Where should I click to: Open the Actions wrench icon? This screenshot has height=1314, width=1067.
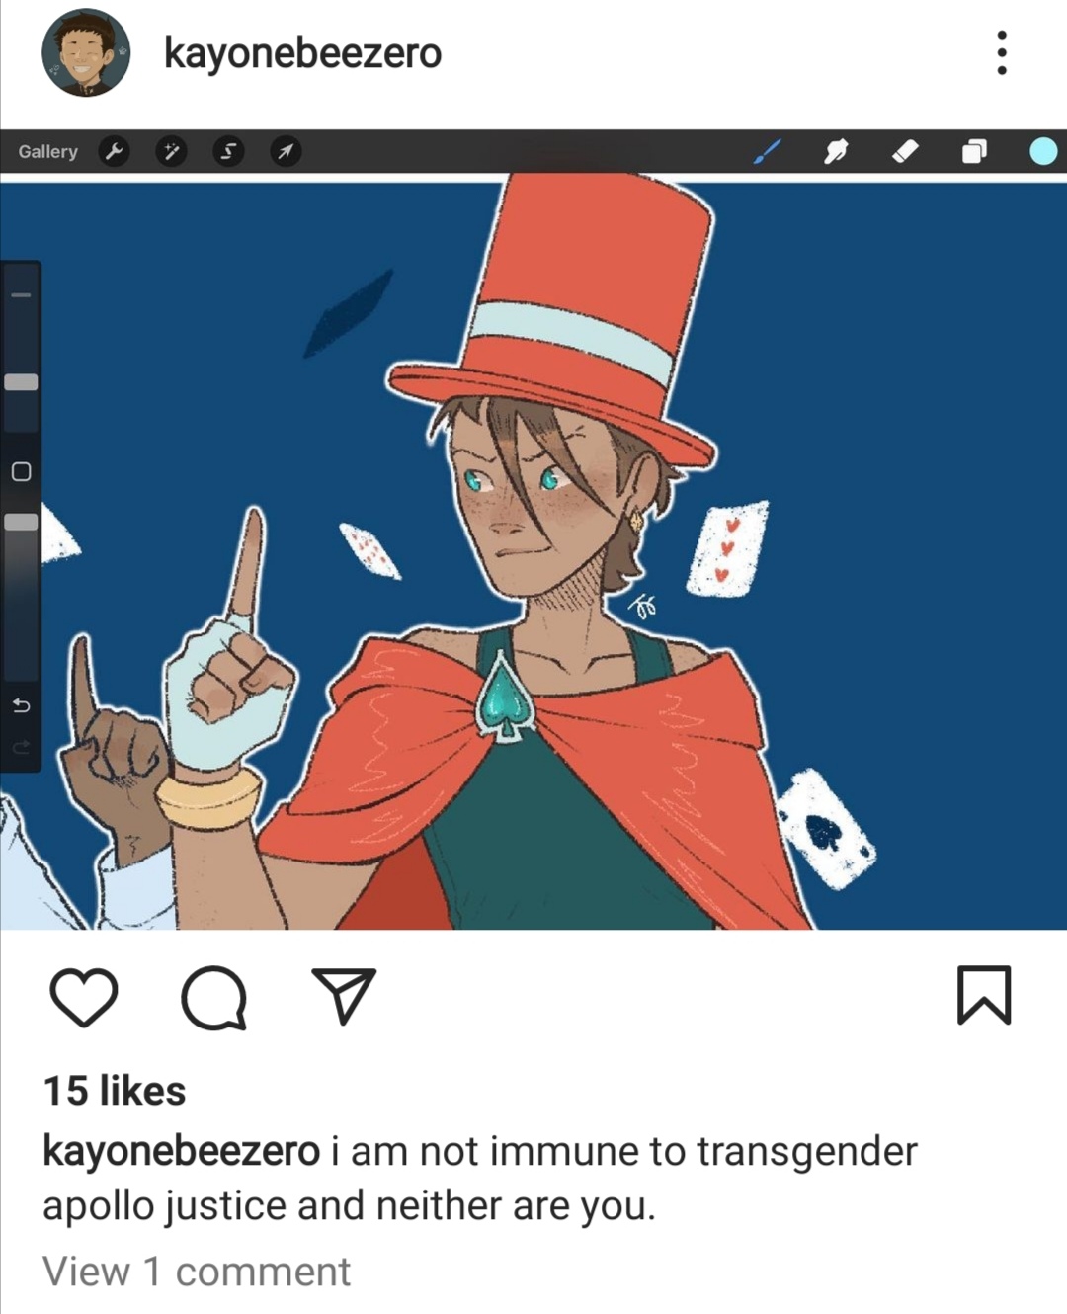(x=115, y=151)
